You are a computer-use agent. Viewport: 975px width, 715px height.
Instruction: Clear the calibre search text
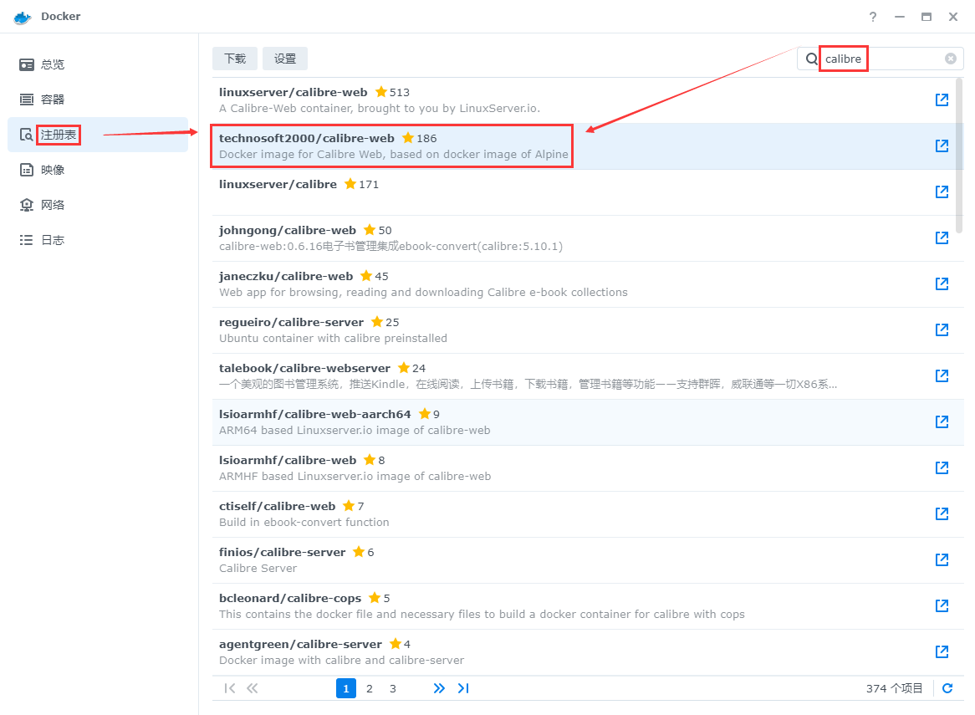point(951,59)
